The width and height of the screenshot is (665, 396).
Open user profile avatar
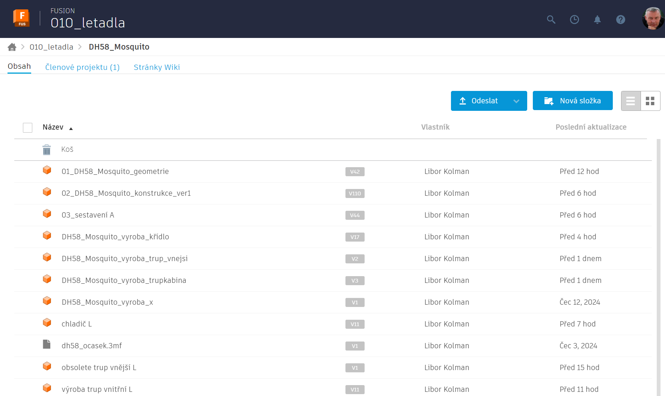tap(653, 19)
